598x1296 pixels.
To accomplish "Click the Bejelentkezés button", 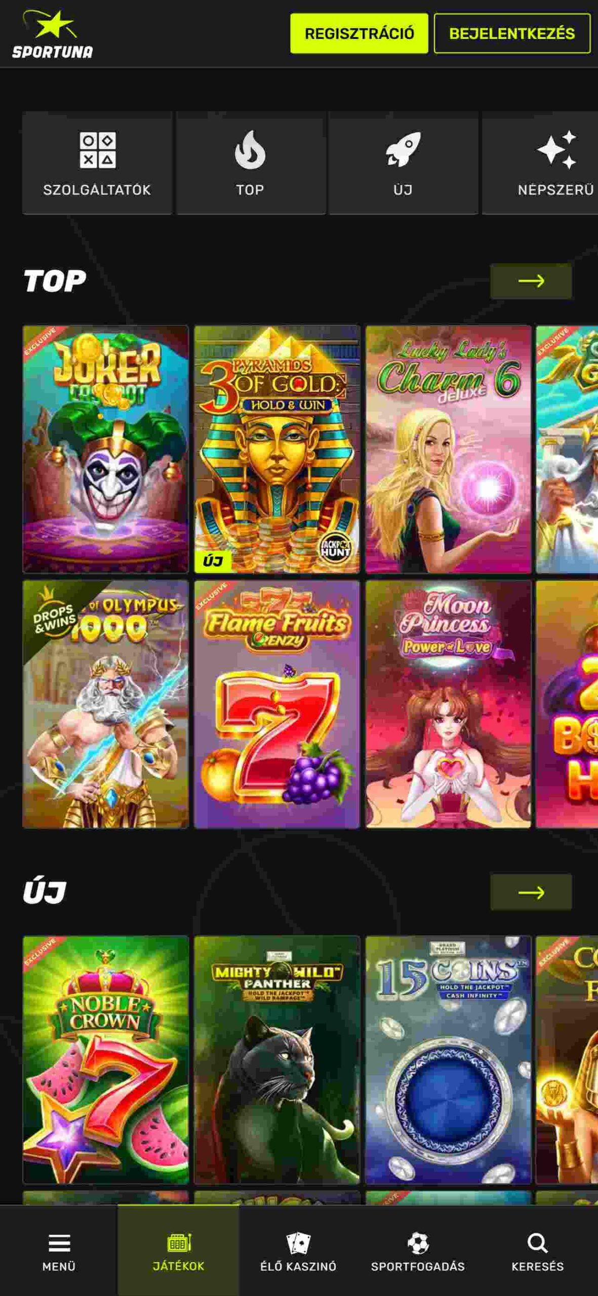I will pyautogui.click(x=512, y=33).
